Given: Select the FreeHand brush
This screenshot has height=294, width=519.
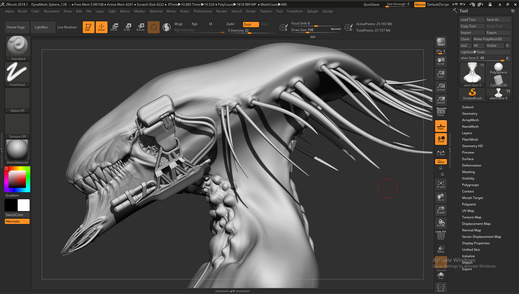Looking at the screenshot, I should click(x=17, y=73).
